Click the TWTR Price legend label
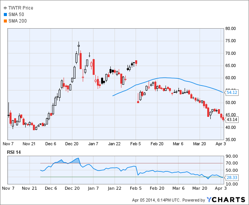Screen dimensions: 249x205 21,8
